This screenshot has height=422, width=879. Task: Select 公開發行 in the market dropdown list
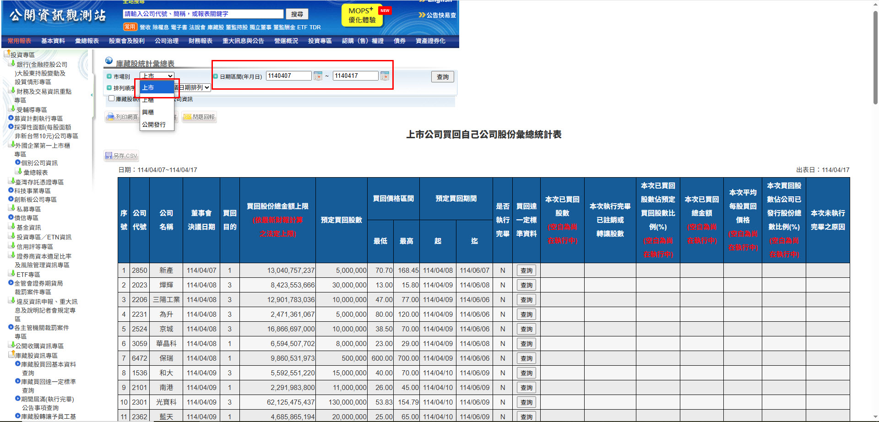tap(157, 124)
